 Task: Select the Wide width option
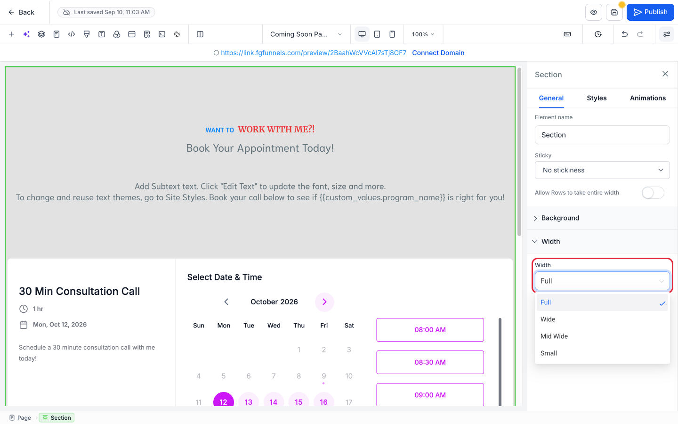(602, 319)
